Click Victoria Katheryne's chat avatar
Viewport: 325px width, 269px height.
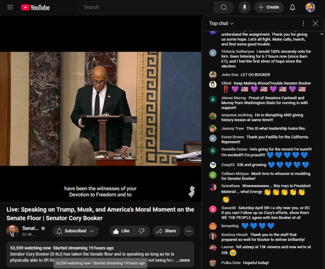click(x=213, y=53)
